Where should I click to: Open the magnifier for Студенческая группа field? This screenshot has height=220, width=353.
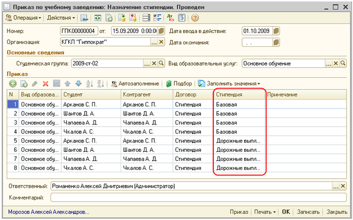pos(161,63)
